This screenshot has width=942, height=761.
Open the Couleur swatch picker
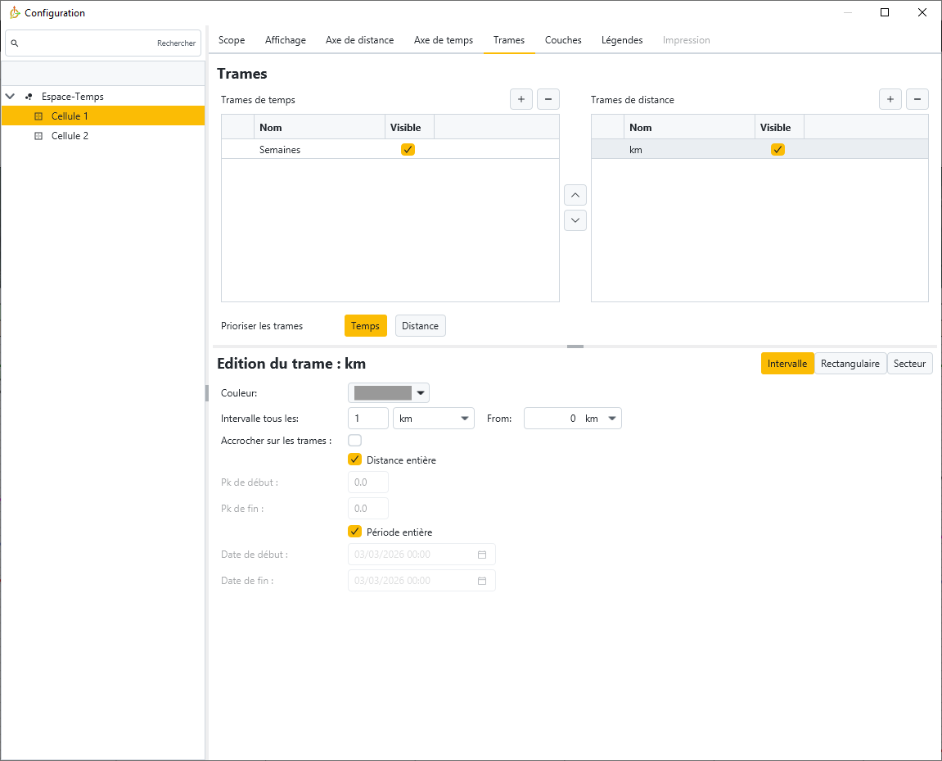point(389,393)
